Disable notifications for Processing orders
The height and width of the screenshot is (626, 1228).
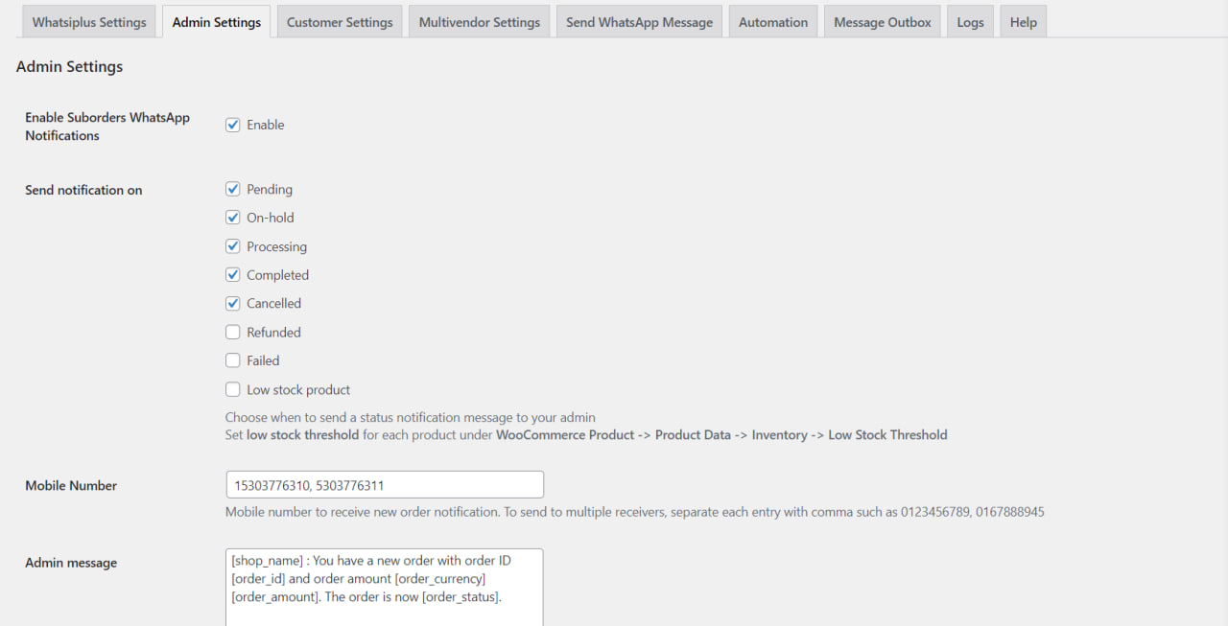click(232, 245)
